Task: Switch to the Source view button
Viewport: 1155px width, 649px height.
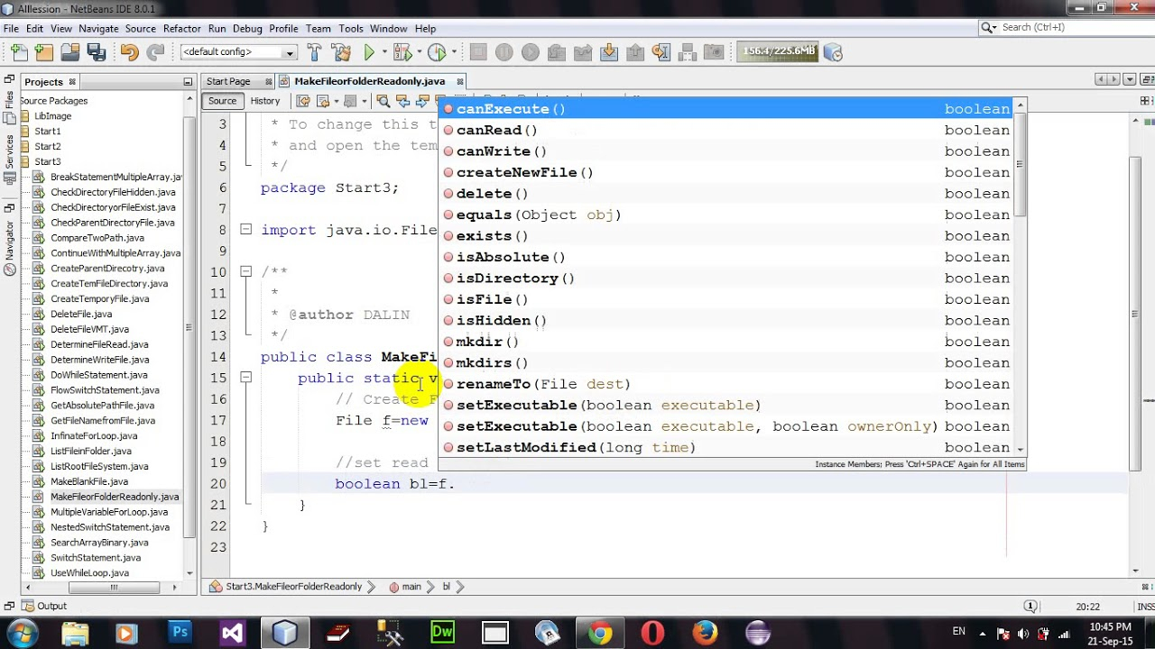Action: tap(222, 101)
